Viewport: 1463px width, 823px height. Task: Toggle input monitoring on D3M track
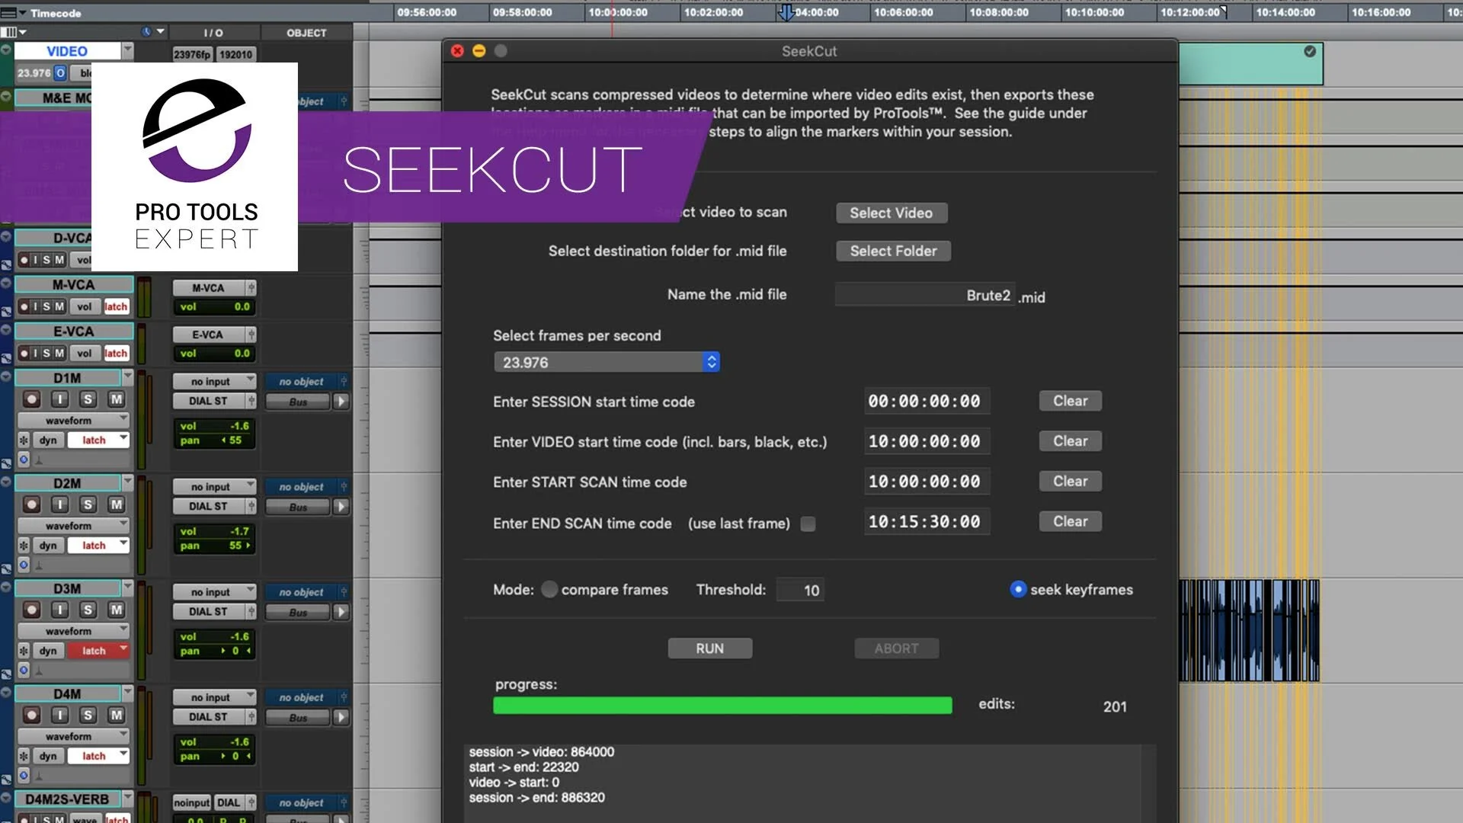[60, 610]
